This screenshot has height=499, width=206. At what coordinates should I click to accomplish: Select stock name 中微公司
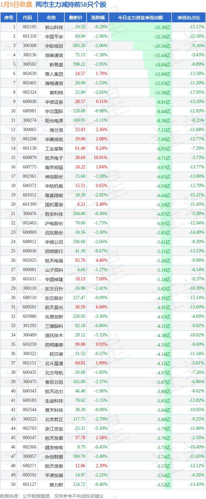[x=54, y=242]
